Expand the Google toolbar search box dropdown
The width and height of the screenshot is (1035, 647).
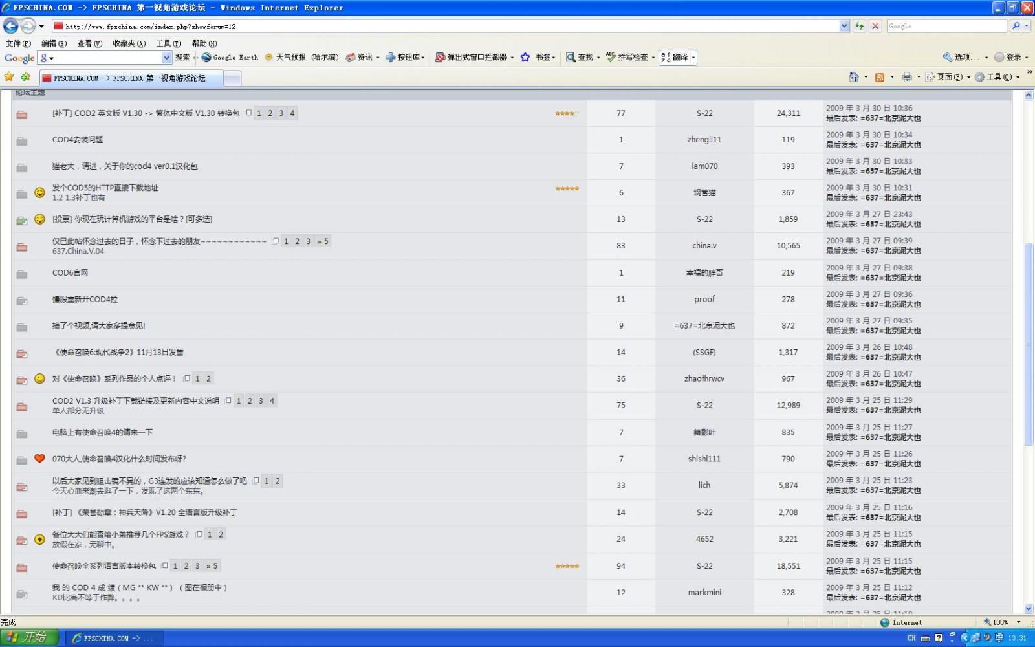coord(166,58)
